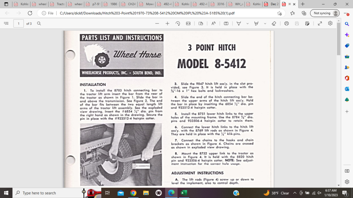353x198 pixels.
Task: Zoom in on the PDF page
Action: click(x=167, y=23)
